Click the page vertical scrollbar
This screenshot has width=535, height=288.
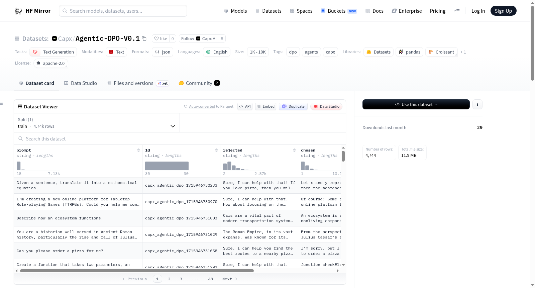[532, 43]
